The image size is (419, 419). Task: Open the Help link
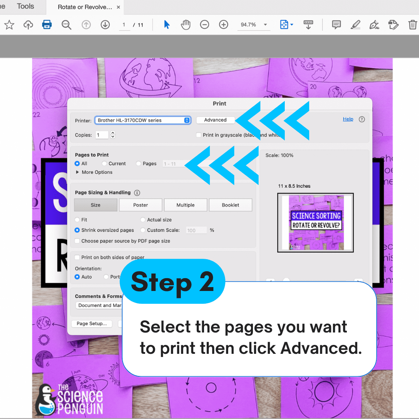[348, 119]
